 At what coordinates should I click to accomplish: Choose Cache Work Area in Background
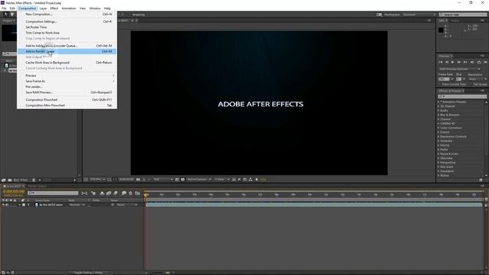coord(67,63)
